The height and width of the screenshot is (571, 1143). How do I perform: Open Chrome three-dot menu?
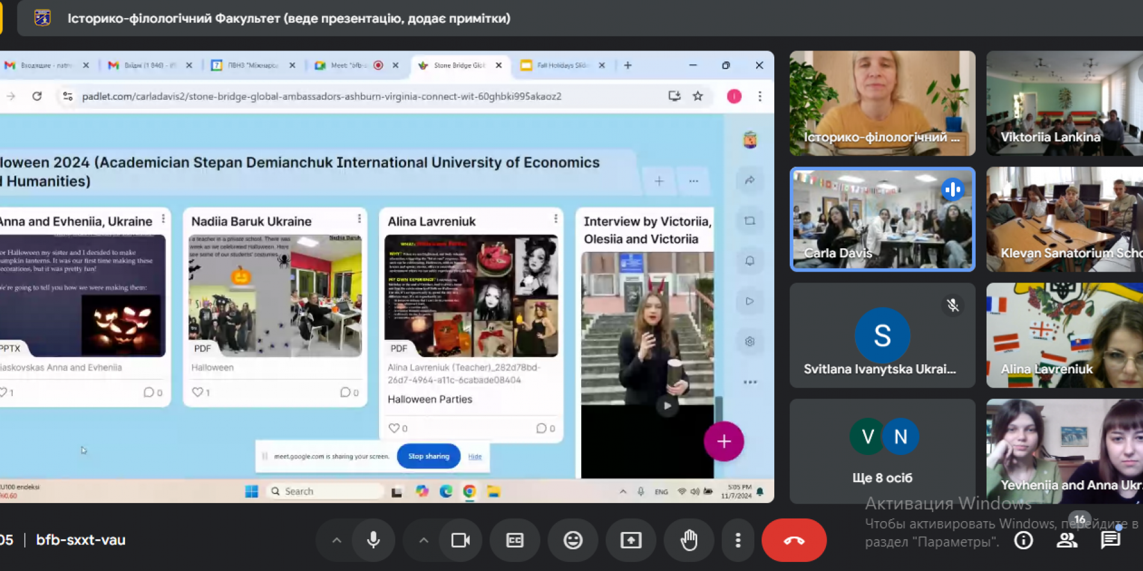coord(760,96)
